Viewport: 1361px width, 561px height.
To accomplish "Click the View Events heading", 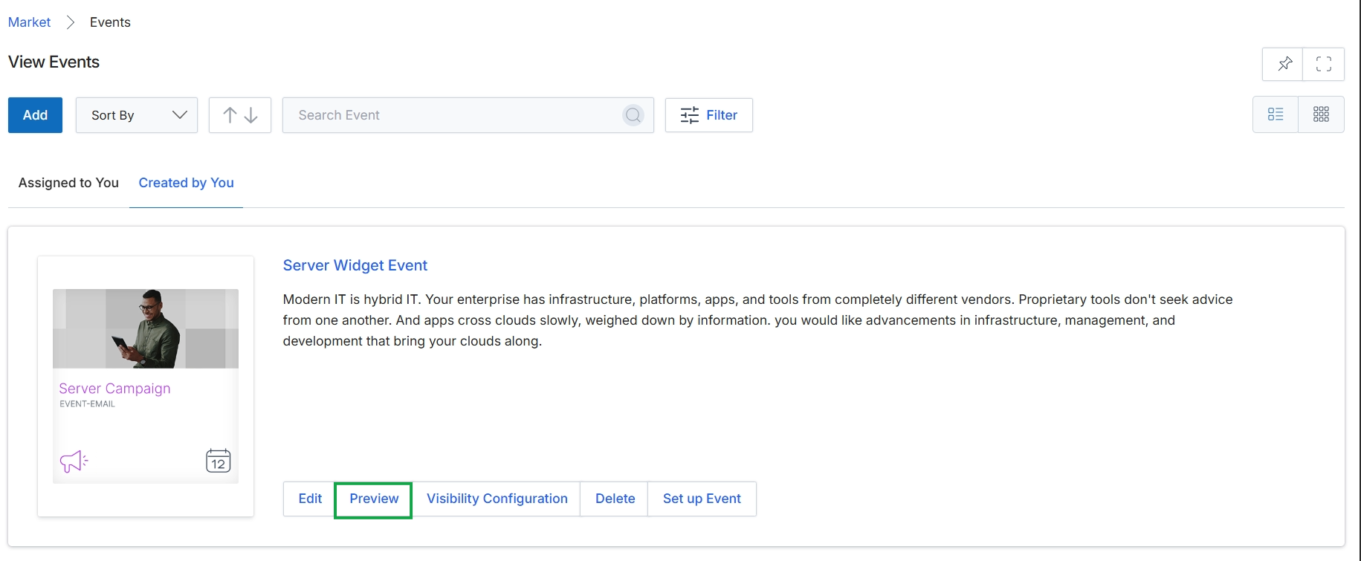I will click(x=54, y=62).
